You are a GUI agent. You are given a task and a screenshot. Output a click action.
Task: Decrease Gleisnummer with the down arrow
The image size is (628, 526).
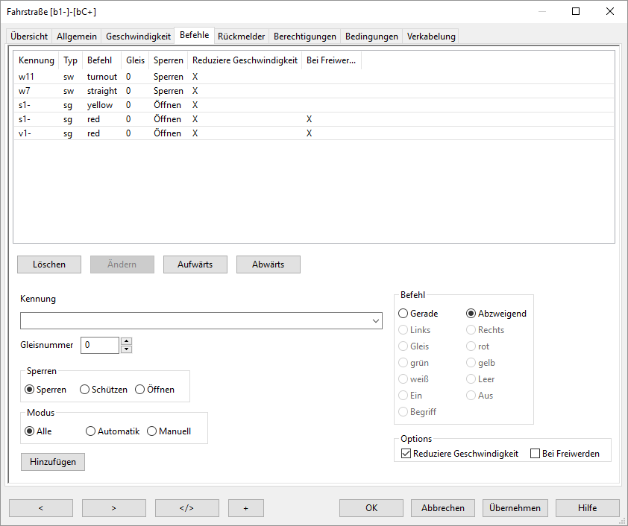click(126, 349)
